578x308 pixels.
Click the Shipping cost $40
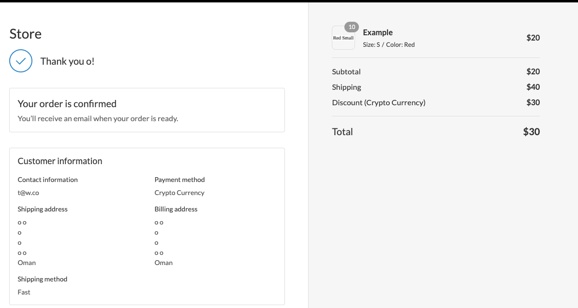pos(533,87)
